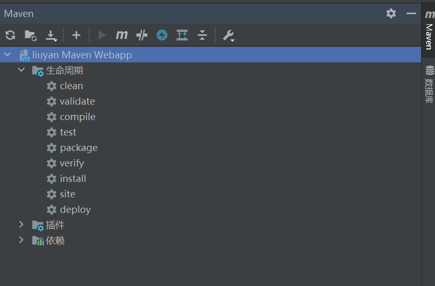Image resolution: width=435 pixels, height=286 pixels.
Task: Click gear icon beside test
Action: [x=52, y=132]
